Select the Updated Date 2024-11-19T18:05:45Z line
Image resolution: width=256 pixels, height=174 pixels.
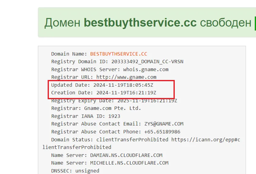point(102,85)
